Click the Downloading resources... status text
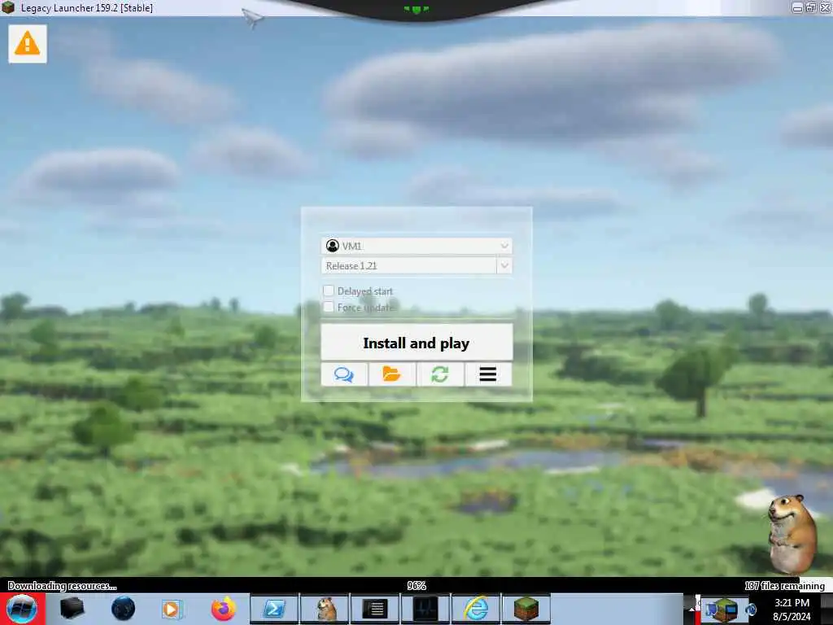The image size is (833, 625). [x=62, y=586]
